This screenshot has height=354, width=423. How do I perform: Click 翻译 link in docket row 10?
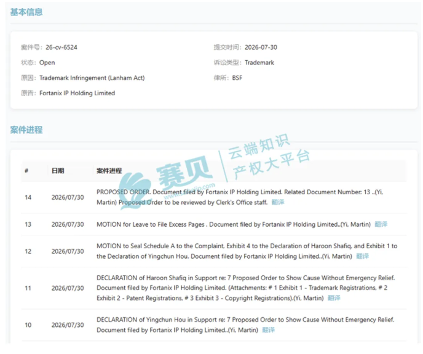tap(269, 330)
